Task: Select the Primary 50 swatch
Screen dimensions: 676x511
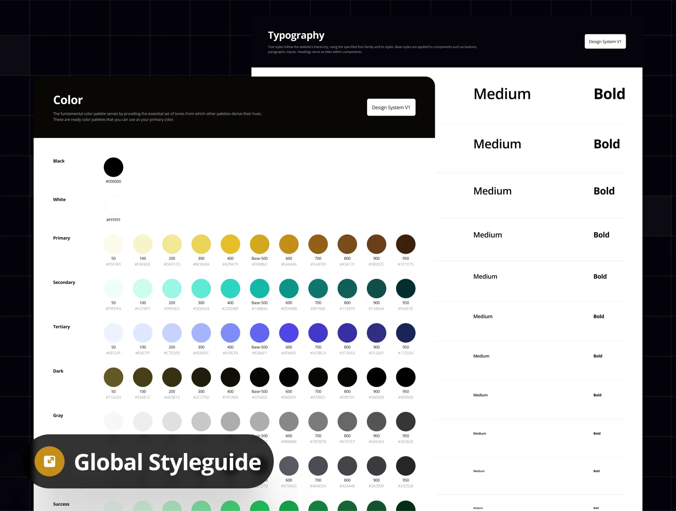Action: pyautogui.click(x=113, y=244)
